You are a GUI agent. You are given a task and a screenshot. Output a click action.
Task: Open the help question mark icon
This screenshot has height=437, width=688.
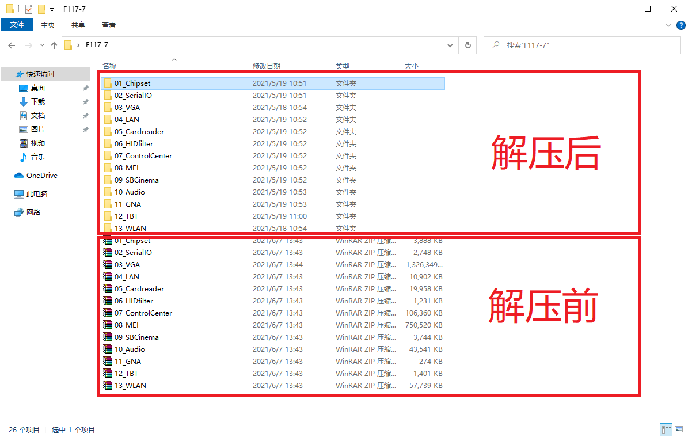(681, 25)
